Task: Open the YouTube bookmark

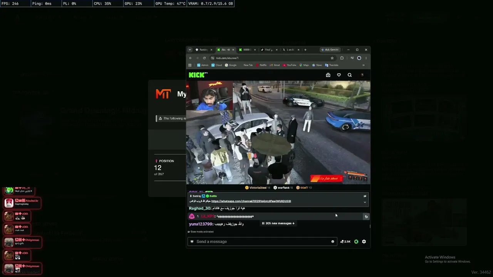Action: tap(290, 65)
